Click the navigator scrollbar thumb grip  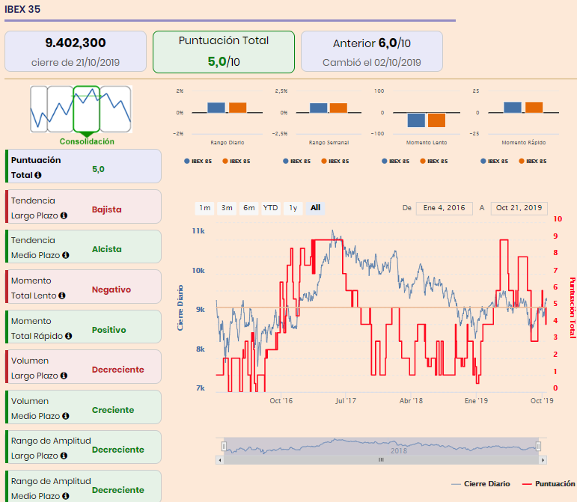click(x=381, y=459)
